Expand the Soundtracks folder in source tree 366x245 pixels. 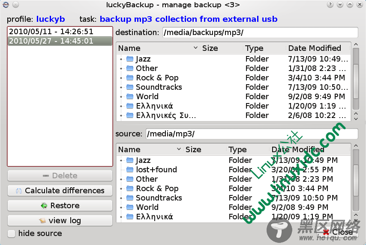pos(121,198)
